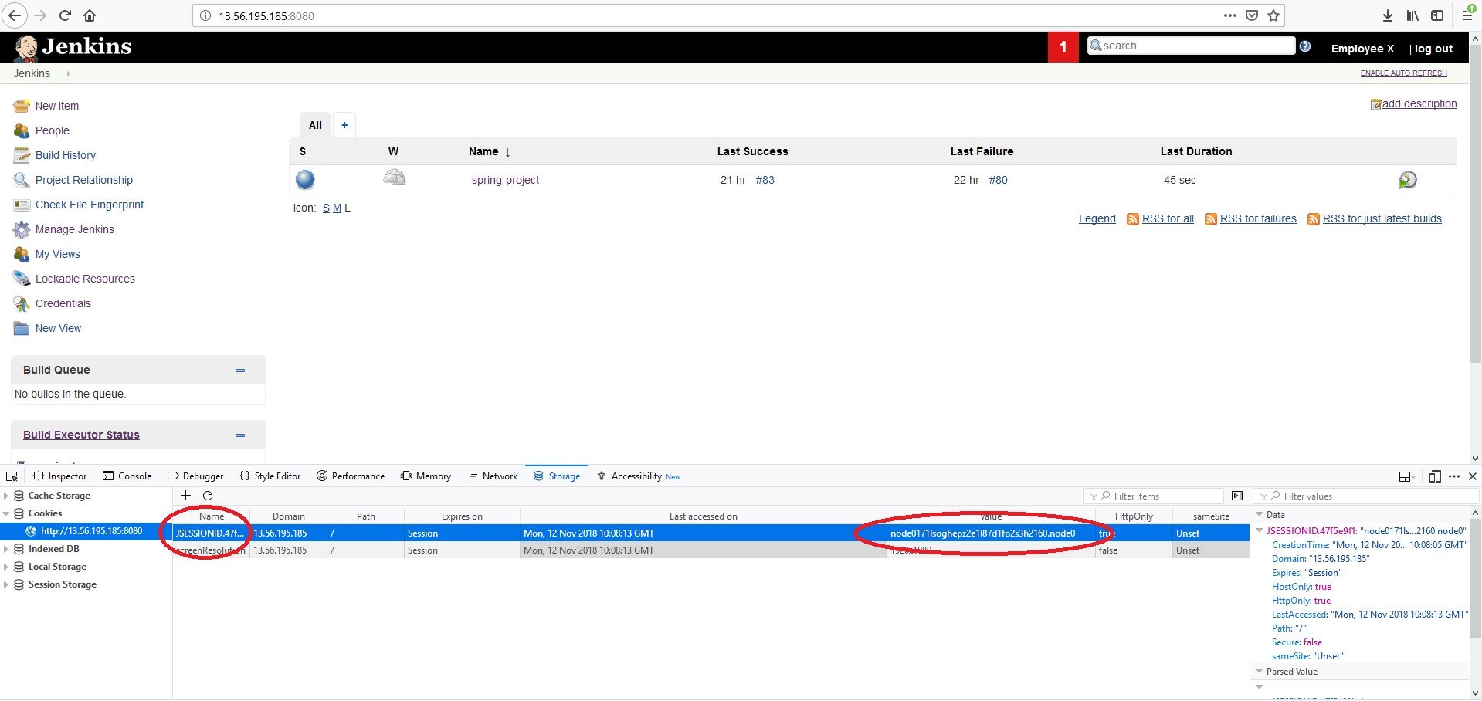Bookmark this page with the star icon
The height and width of the screenshot is (701, 1482).
coord(1273,15)
